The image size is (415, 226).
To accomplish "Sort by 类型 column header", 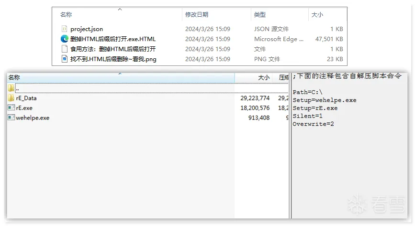I will (x=260, y=15).
